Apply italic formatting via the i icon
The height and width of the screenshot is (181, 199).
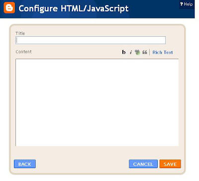coord(131,52)
